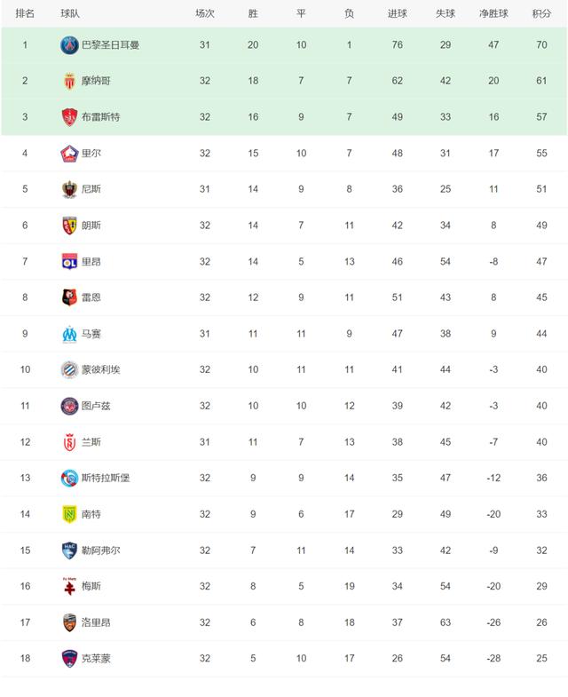Click the Marseille team crest
Image resolution: width=568 pixels, height=697 pixels.
[x=69, y=333]
